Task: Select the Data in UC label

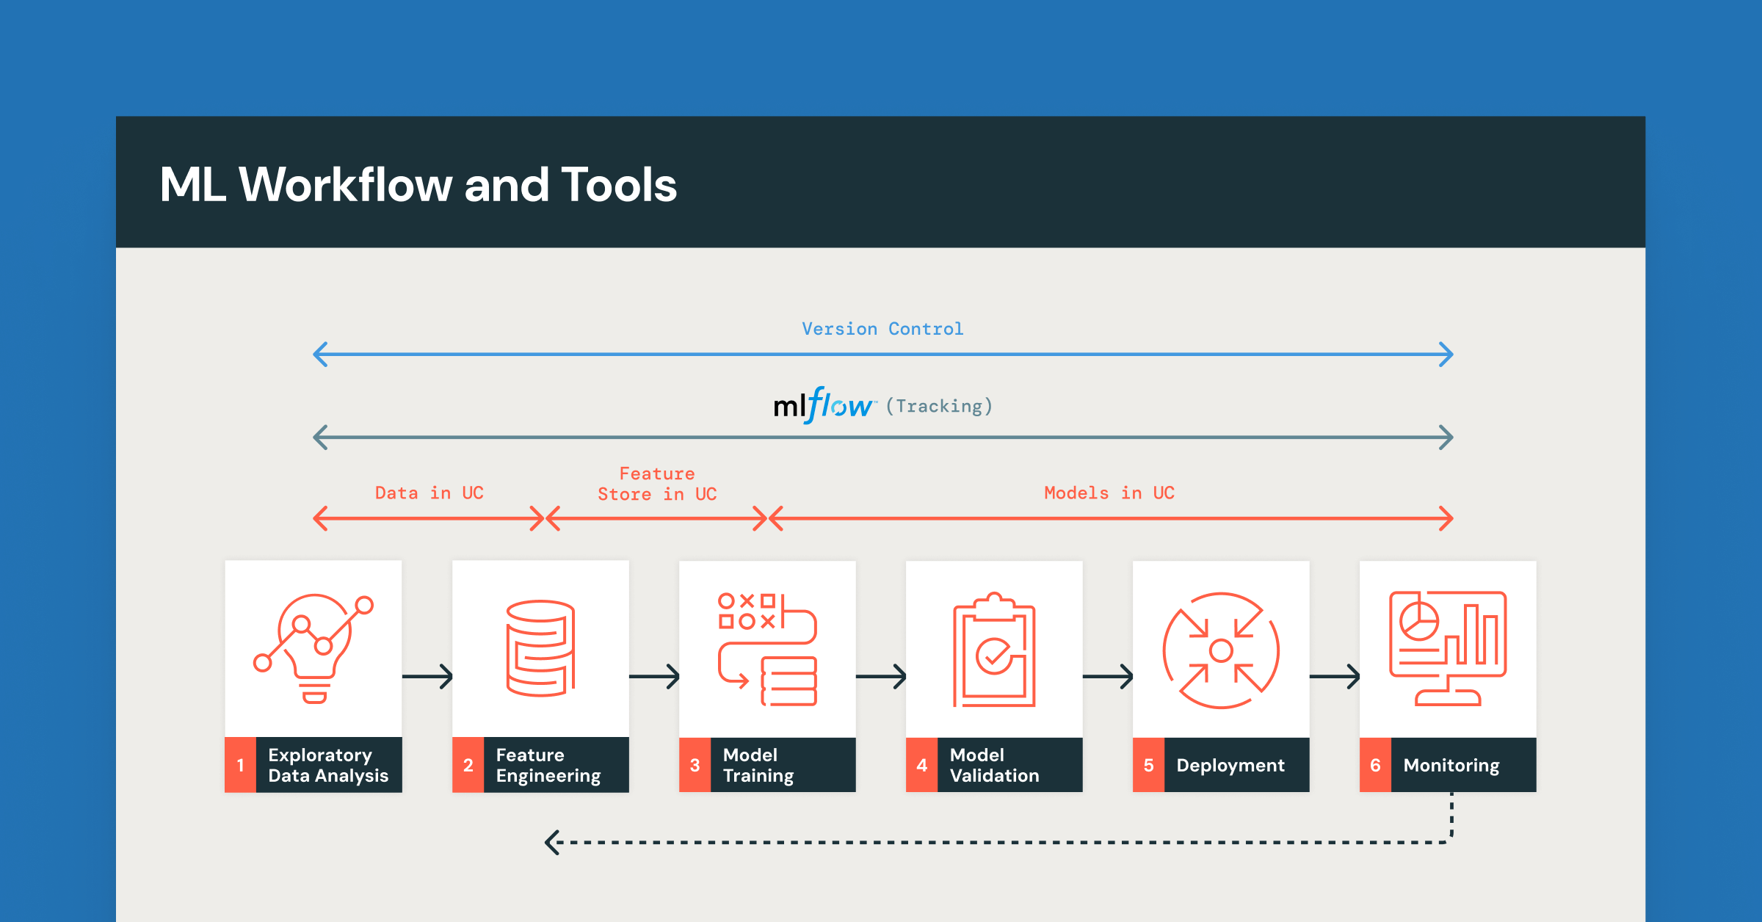Action: pos(429,493)
